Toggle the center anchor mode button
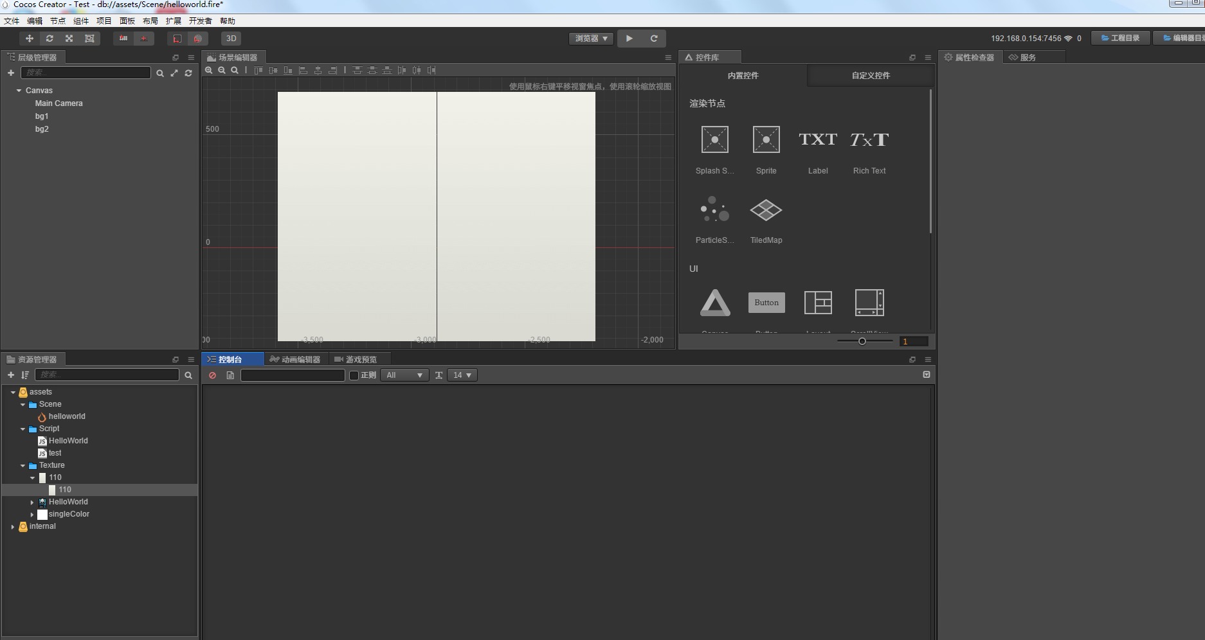This screenshot has width=1205, height=640. (x=143, y=39)
